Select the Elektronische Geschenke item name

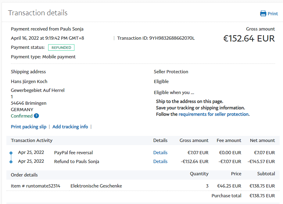pyautogui.click(x=96, y=186)
